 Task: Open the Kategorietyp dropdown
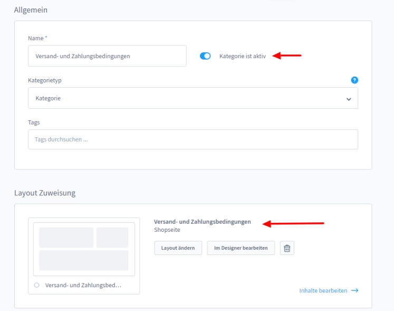193,98
